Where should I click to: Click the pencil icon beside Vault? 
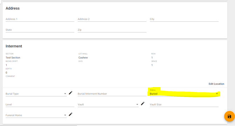pos(142,104)
